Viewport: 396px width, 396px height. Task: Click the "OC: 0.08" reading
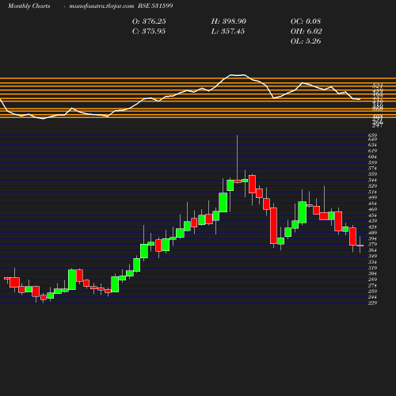306,21
